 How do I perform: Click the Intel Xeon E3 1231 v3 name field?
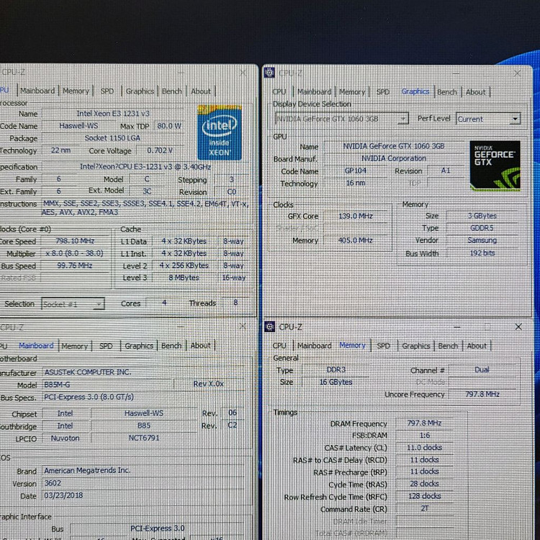pyautogui.click(x=112, y=113)
